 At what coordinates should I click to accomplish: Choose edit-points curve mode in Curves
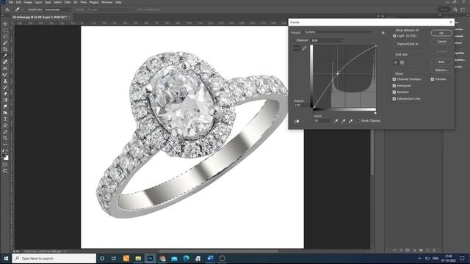click(x=297, y=48)
